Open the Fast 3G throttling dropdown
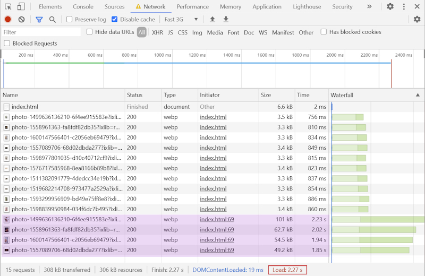The width and height of the screenshot is (425, 276). coord(181,19)
